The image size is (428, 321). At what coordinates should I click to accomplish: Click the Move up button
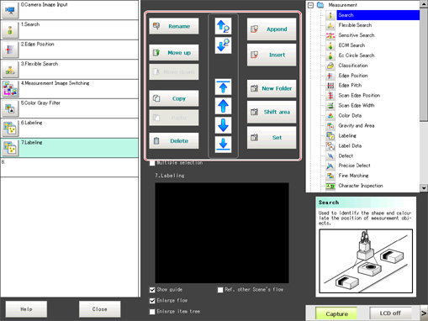(174, 53)
